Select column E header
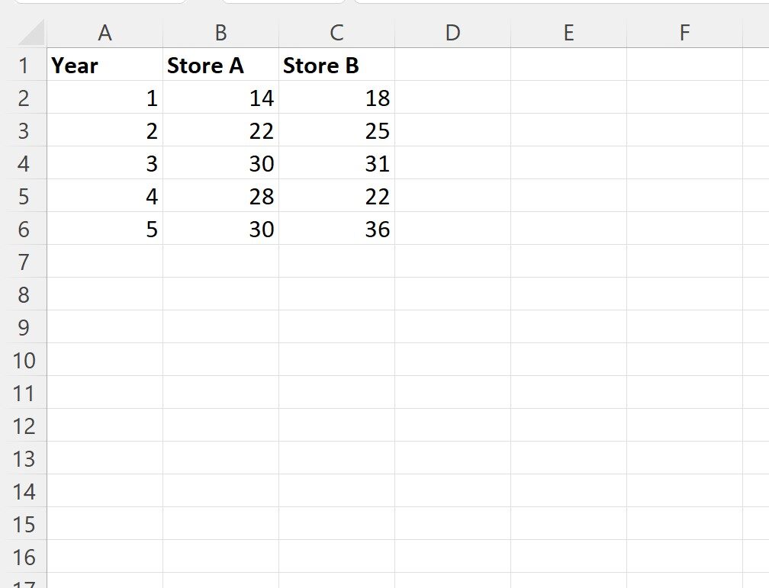The image size is (769, 588). (568, 34)
